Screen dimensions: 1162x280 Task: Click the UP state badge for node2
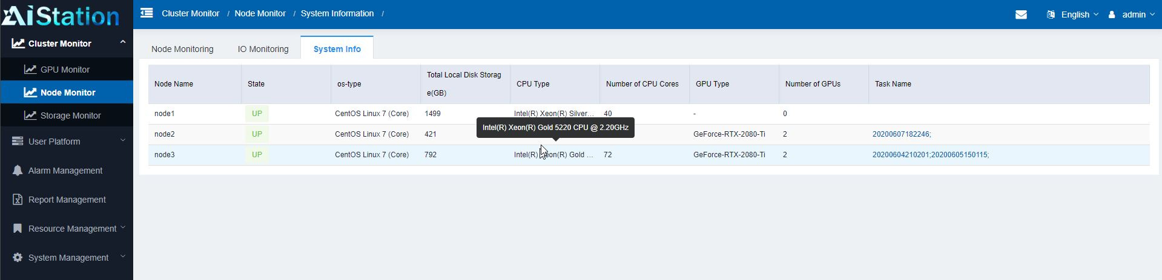tap(257, 134)
